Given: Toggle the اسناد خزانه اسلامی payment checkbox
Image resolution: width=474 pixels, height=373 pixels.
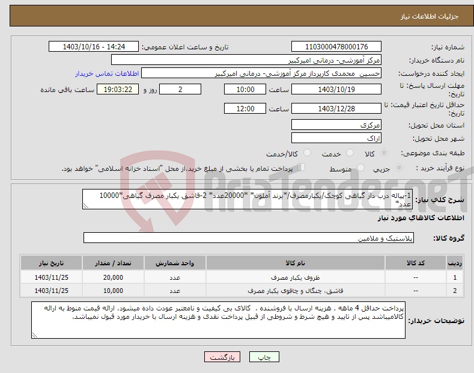Looking at the screenshot, I should tap(302, 167).
